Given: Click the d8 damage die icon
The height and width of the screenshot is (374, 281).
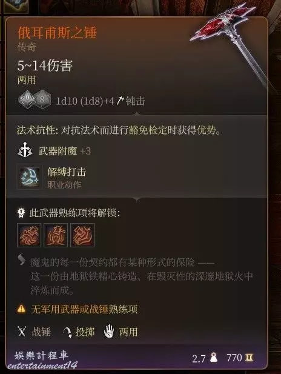Looking at the screenshot, I should pos(42,99).
